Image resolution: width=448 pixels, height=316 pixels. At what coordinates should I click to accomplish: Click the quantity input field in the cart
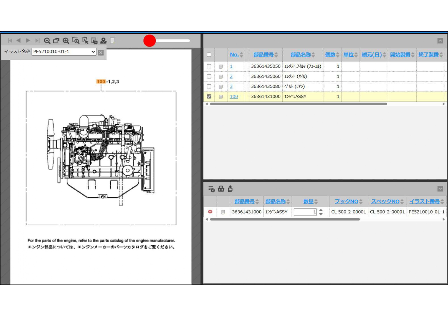pyautogui.click(x=305, y=212)
